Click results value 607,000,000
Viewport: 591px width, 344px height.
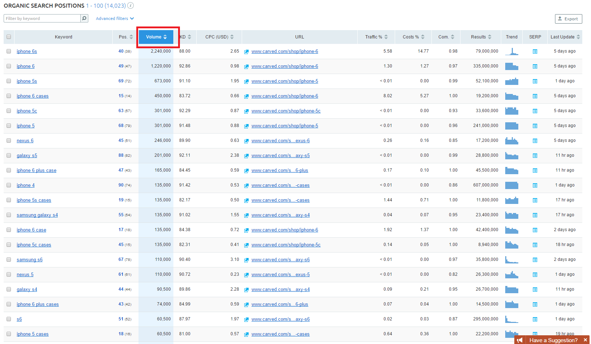[x=486, y=185]
